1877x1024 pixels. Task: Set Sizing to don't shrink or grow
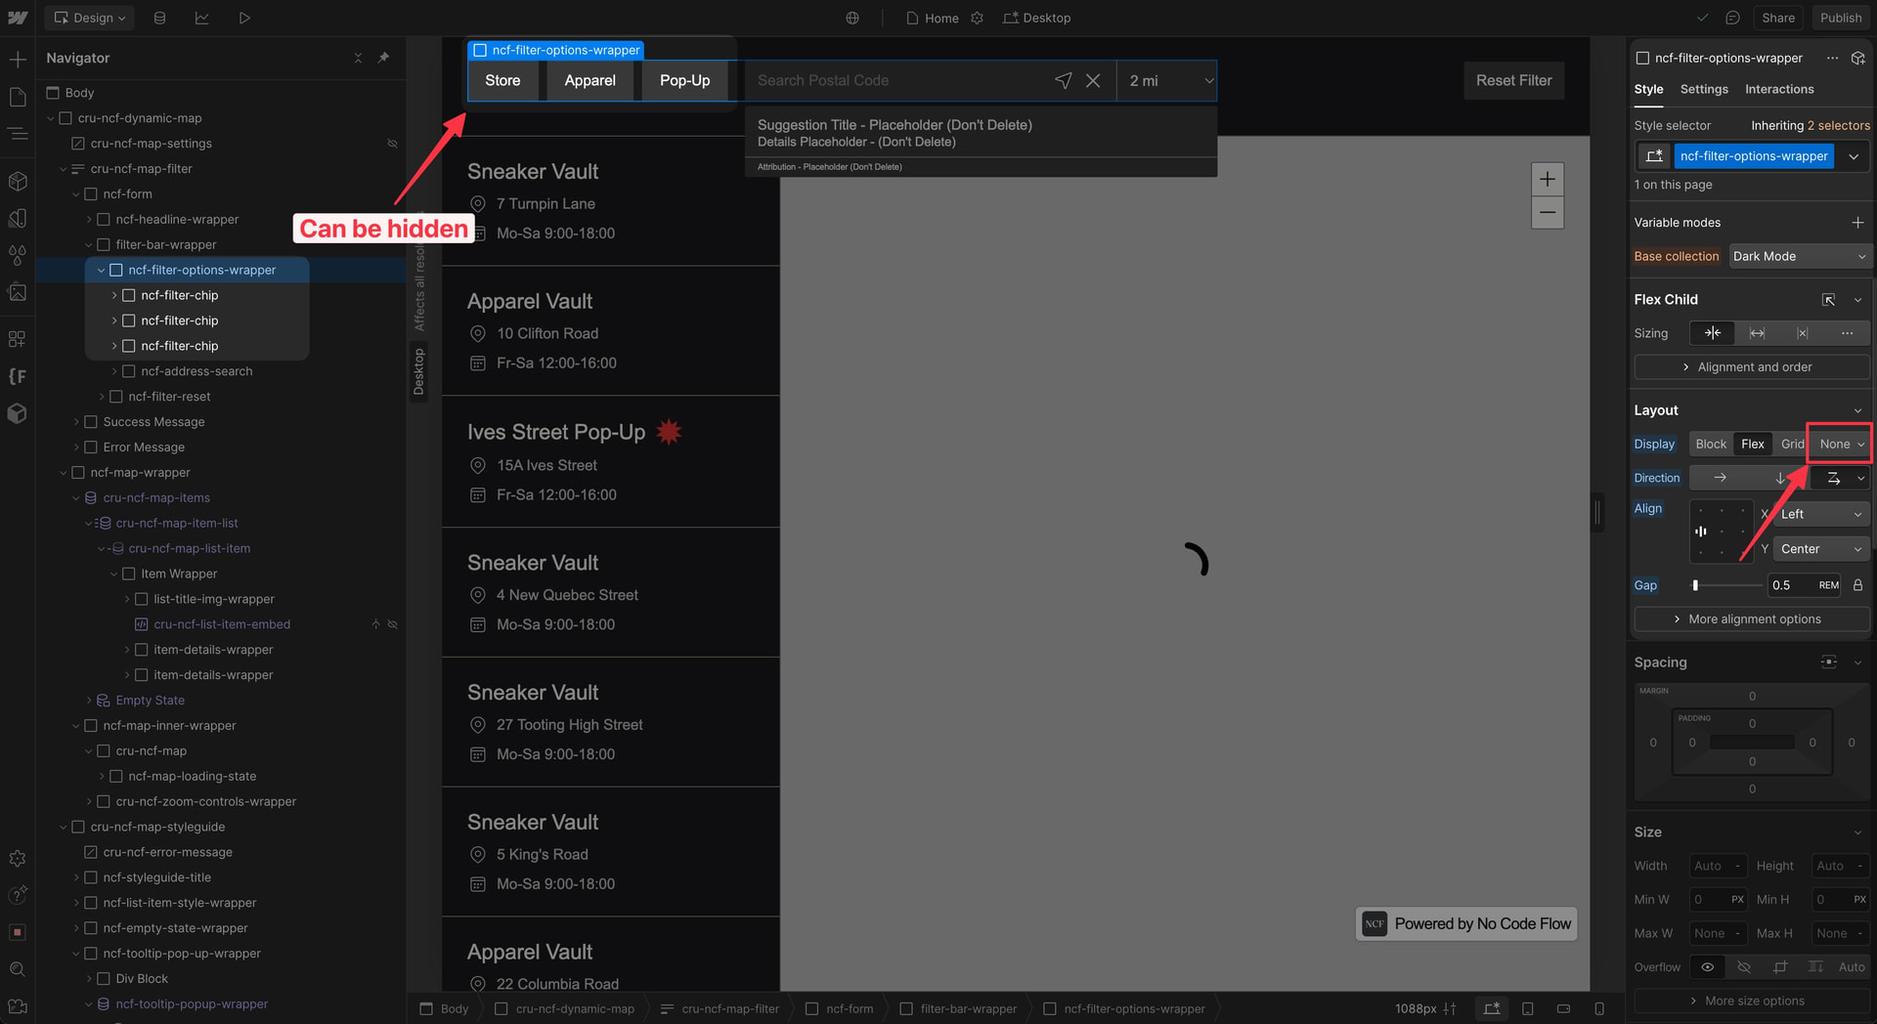pyautogui.click(x=1802, y=333)
